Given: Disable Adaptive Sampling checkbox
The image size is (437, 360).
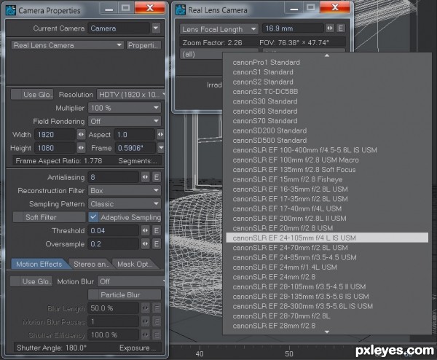Looking at the screenshot, I should (93, 217).
